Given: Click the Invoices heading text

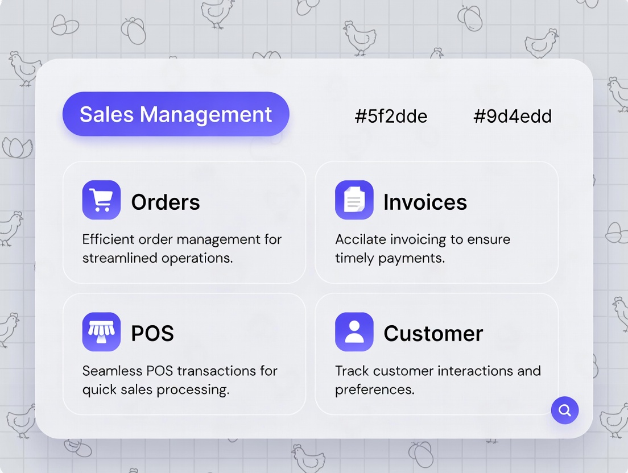Looking at the screenshot, I should (x=425, y=202).
